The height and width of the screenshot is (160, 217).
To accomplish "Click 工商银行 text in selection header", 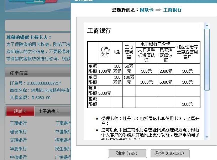I will coord(172,10).
